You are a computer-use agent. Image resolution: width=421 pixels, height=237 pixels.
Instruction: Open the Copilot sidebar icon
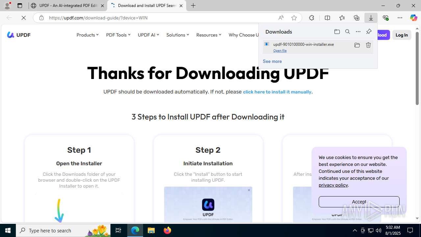pos(413,18)
